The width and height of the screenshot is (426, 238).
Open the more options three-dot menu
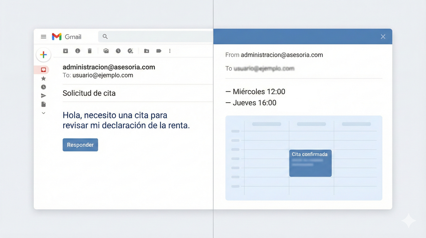click(x=170, y=51)
